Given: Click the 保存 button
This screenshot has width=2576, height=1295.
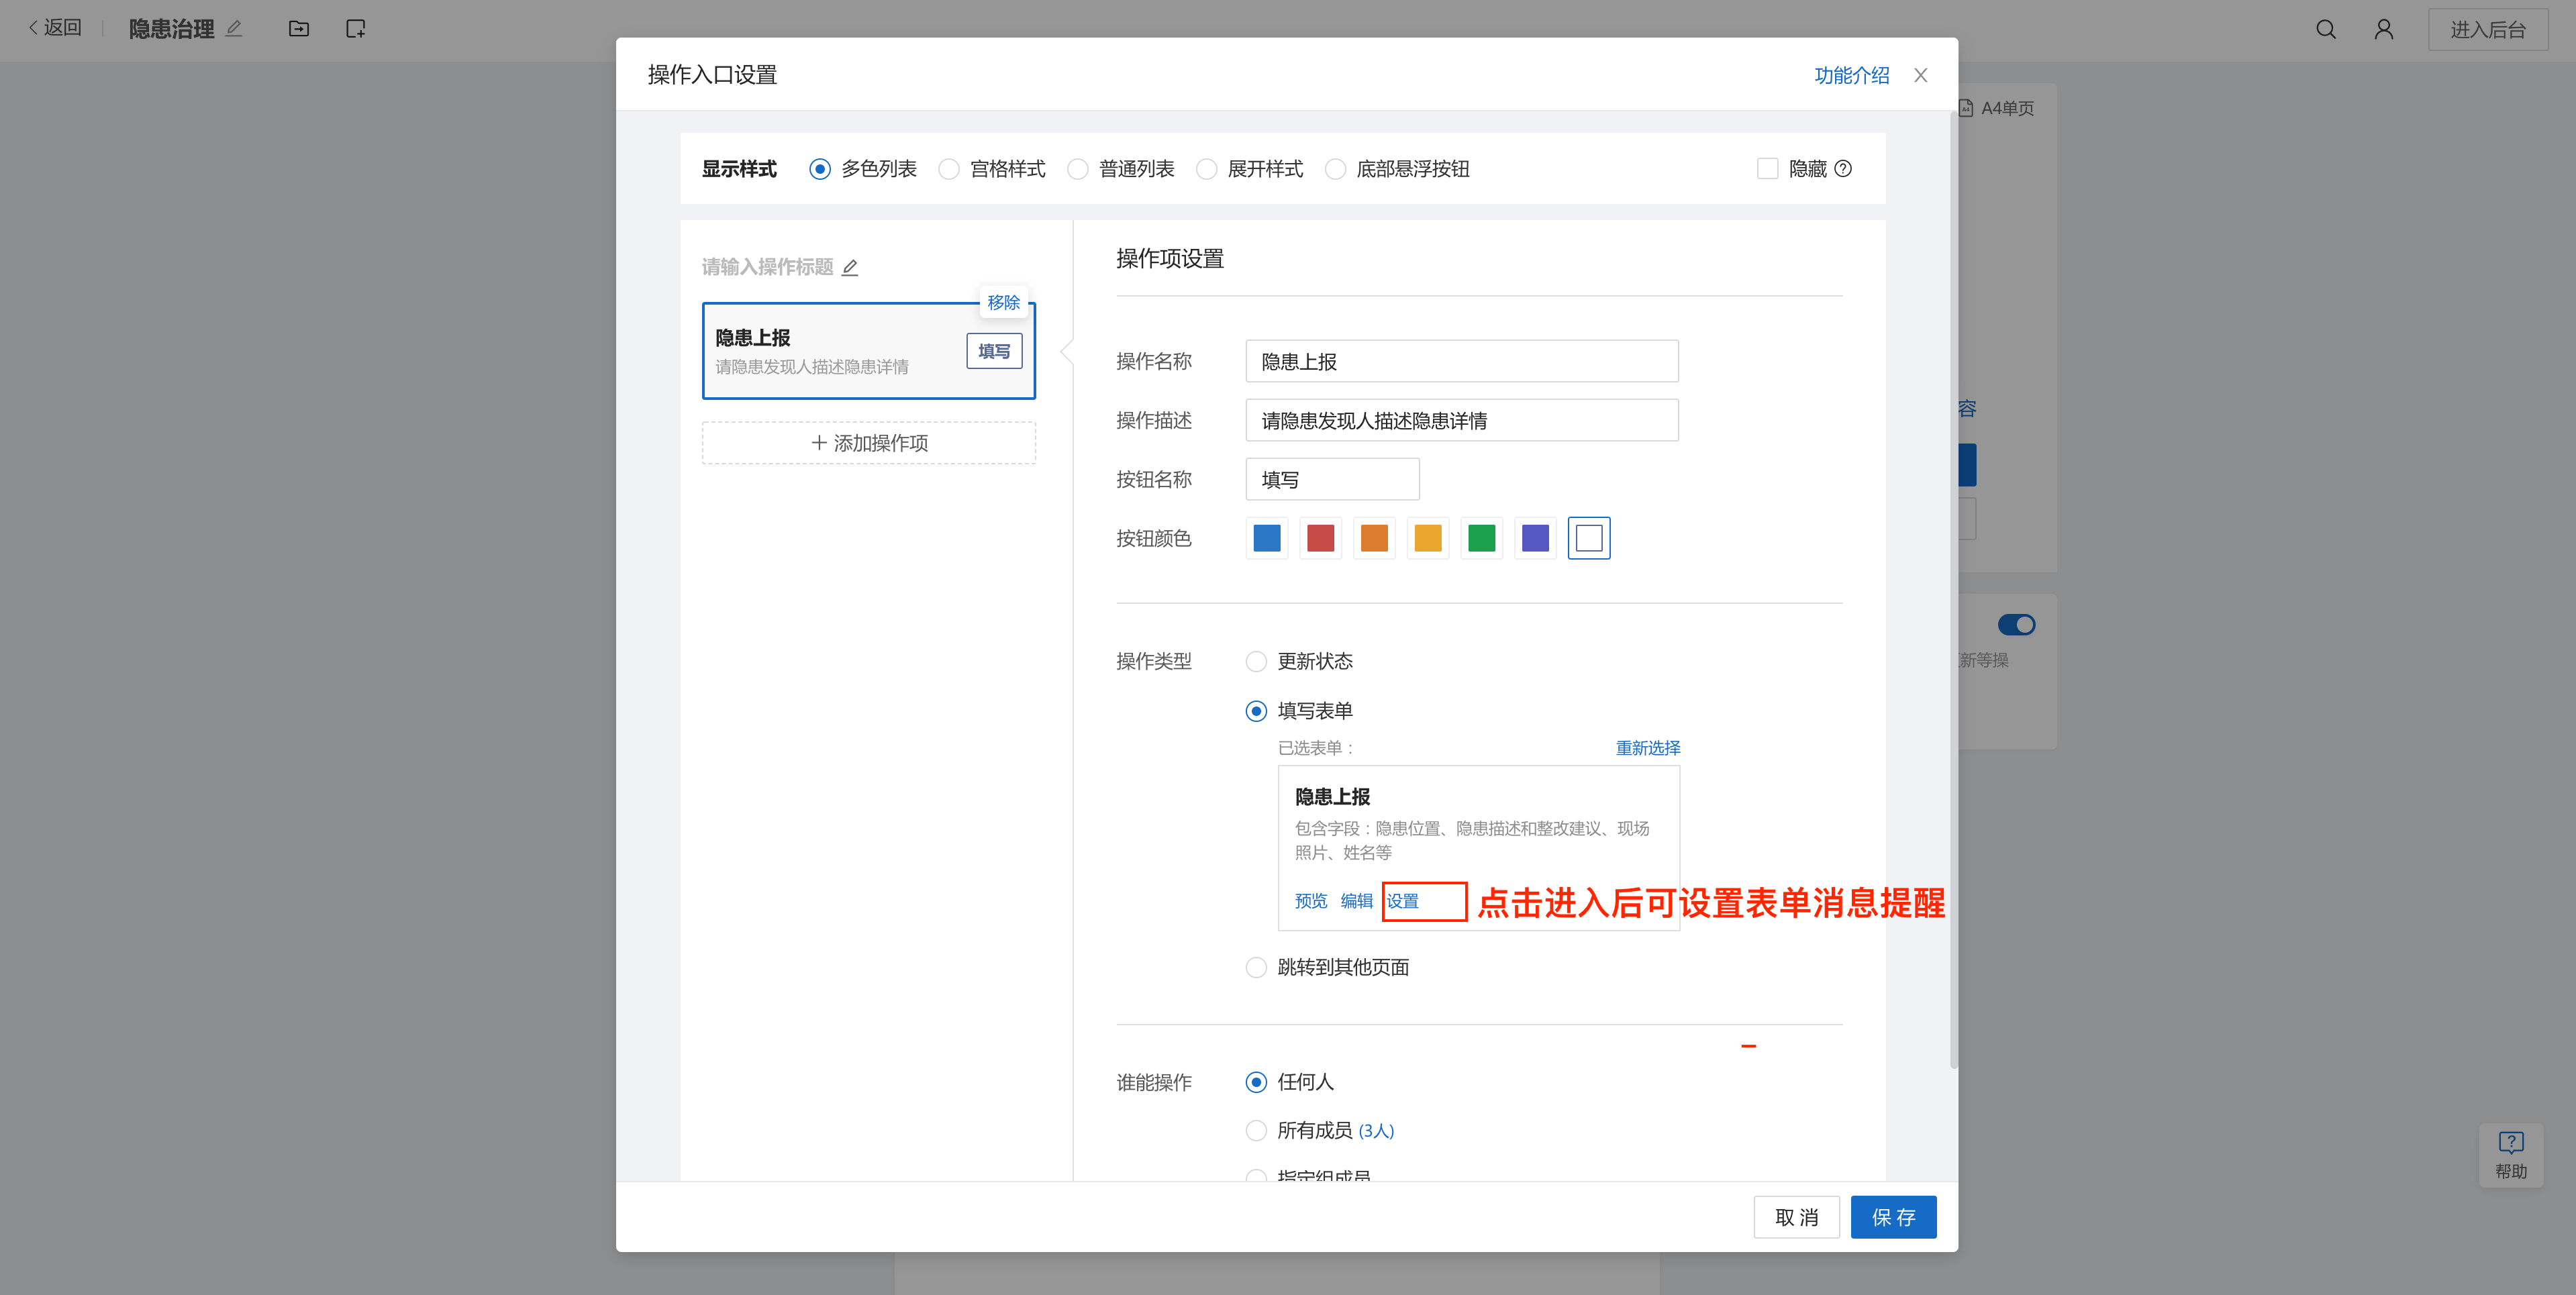Looking at the screenshot, I should pyautogui.click(x=1892, y=1217).
